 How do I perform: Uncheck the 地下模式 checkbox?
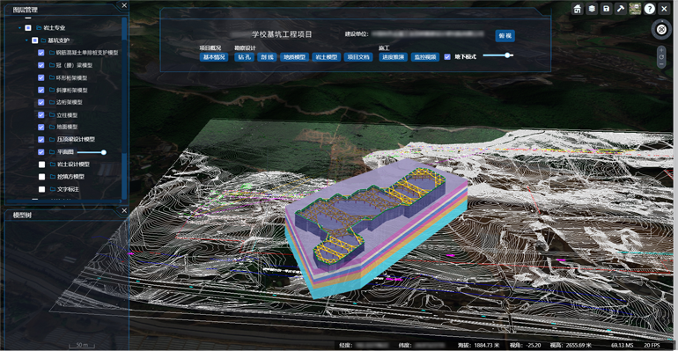(447, 56)
